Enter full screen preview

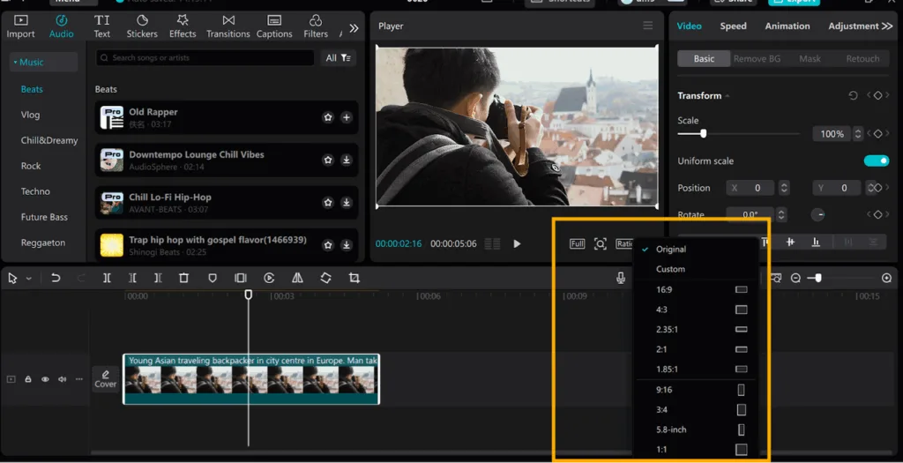point(577,243)
